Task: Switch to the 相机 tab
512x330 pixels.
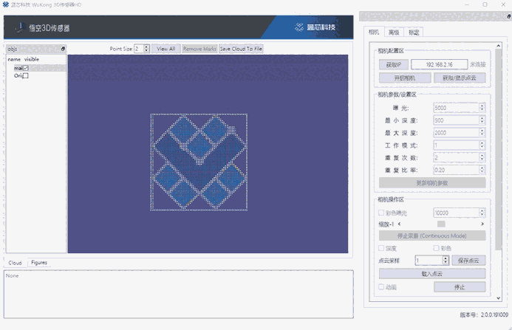Action: [x=374, y=32]
